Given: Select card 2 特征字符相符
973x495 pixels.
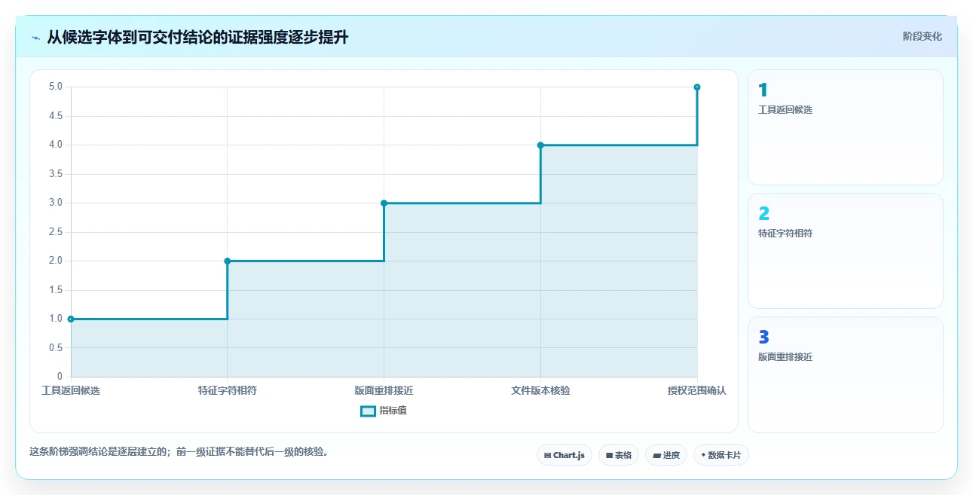Looking at the screenshot, I should [846, 251].
